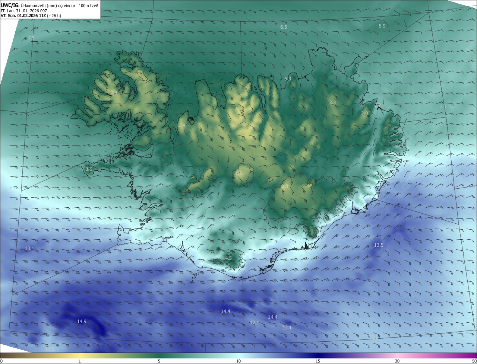Screen dimensions: 477x364
Task: Click the 14.9 value label on map
Action: pyautogui.click(x=82, y=321)
